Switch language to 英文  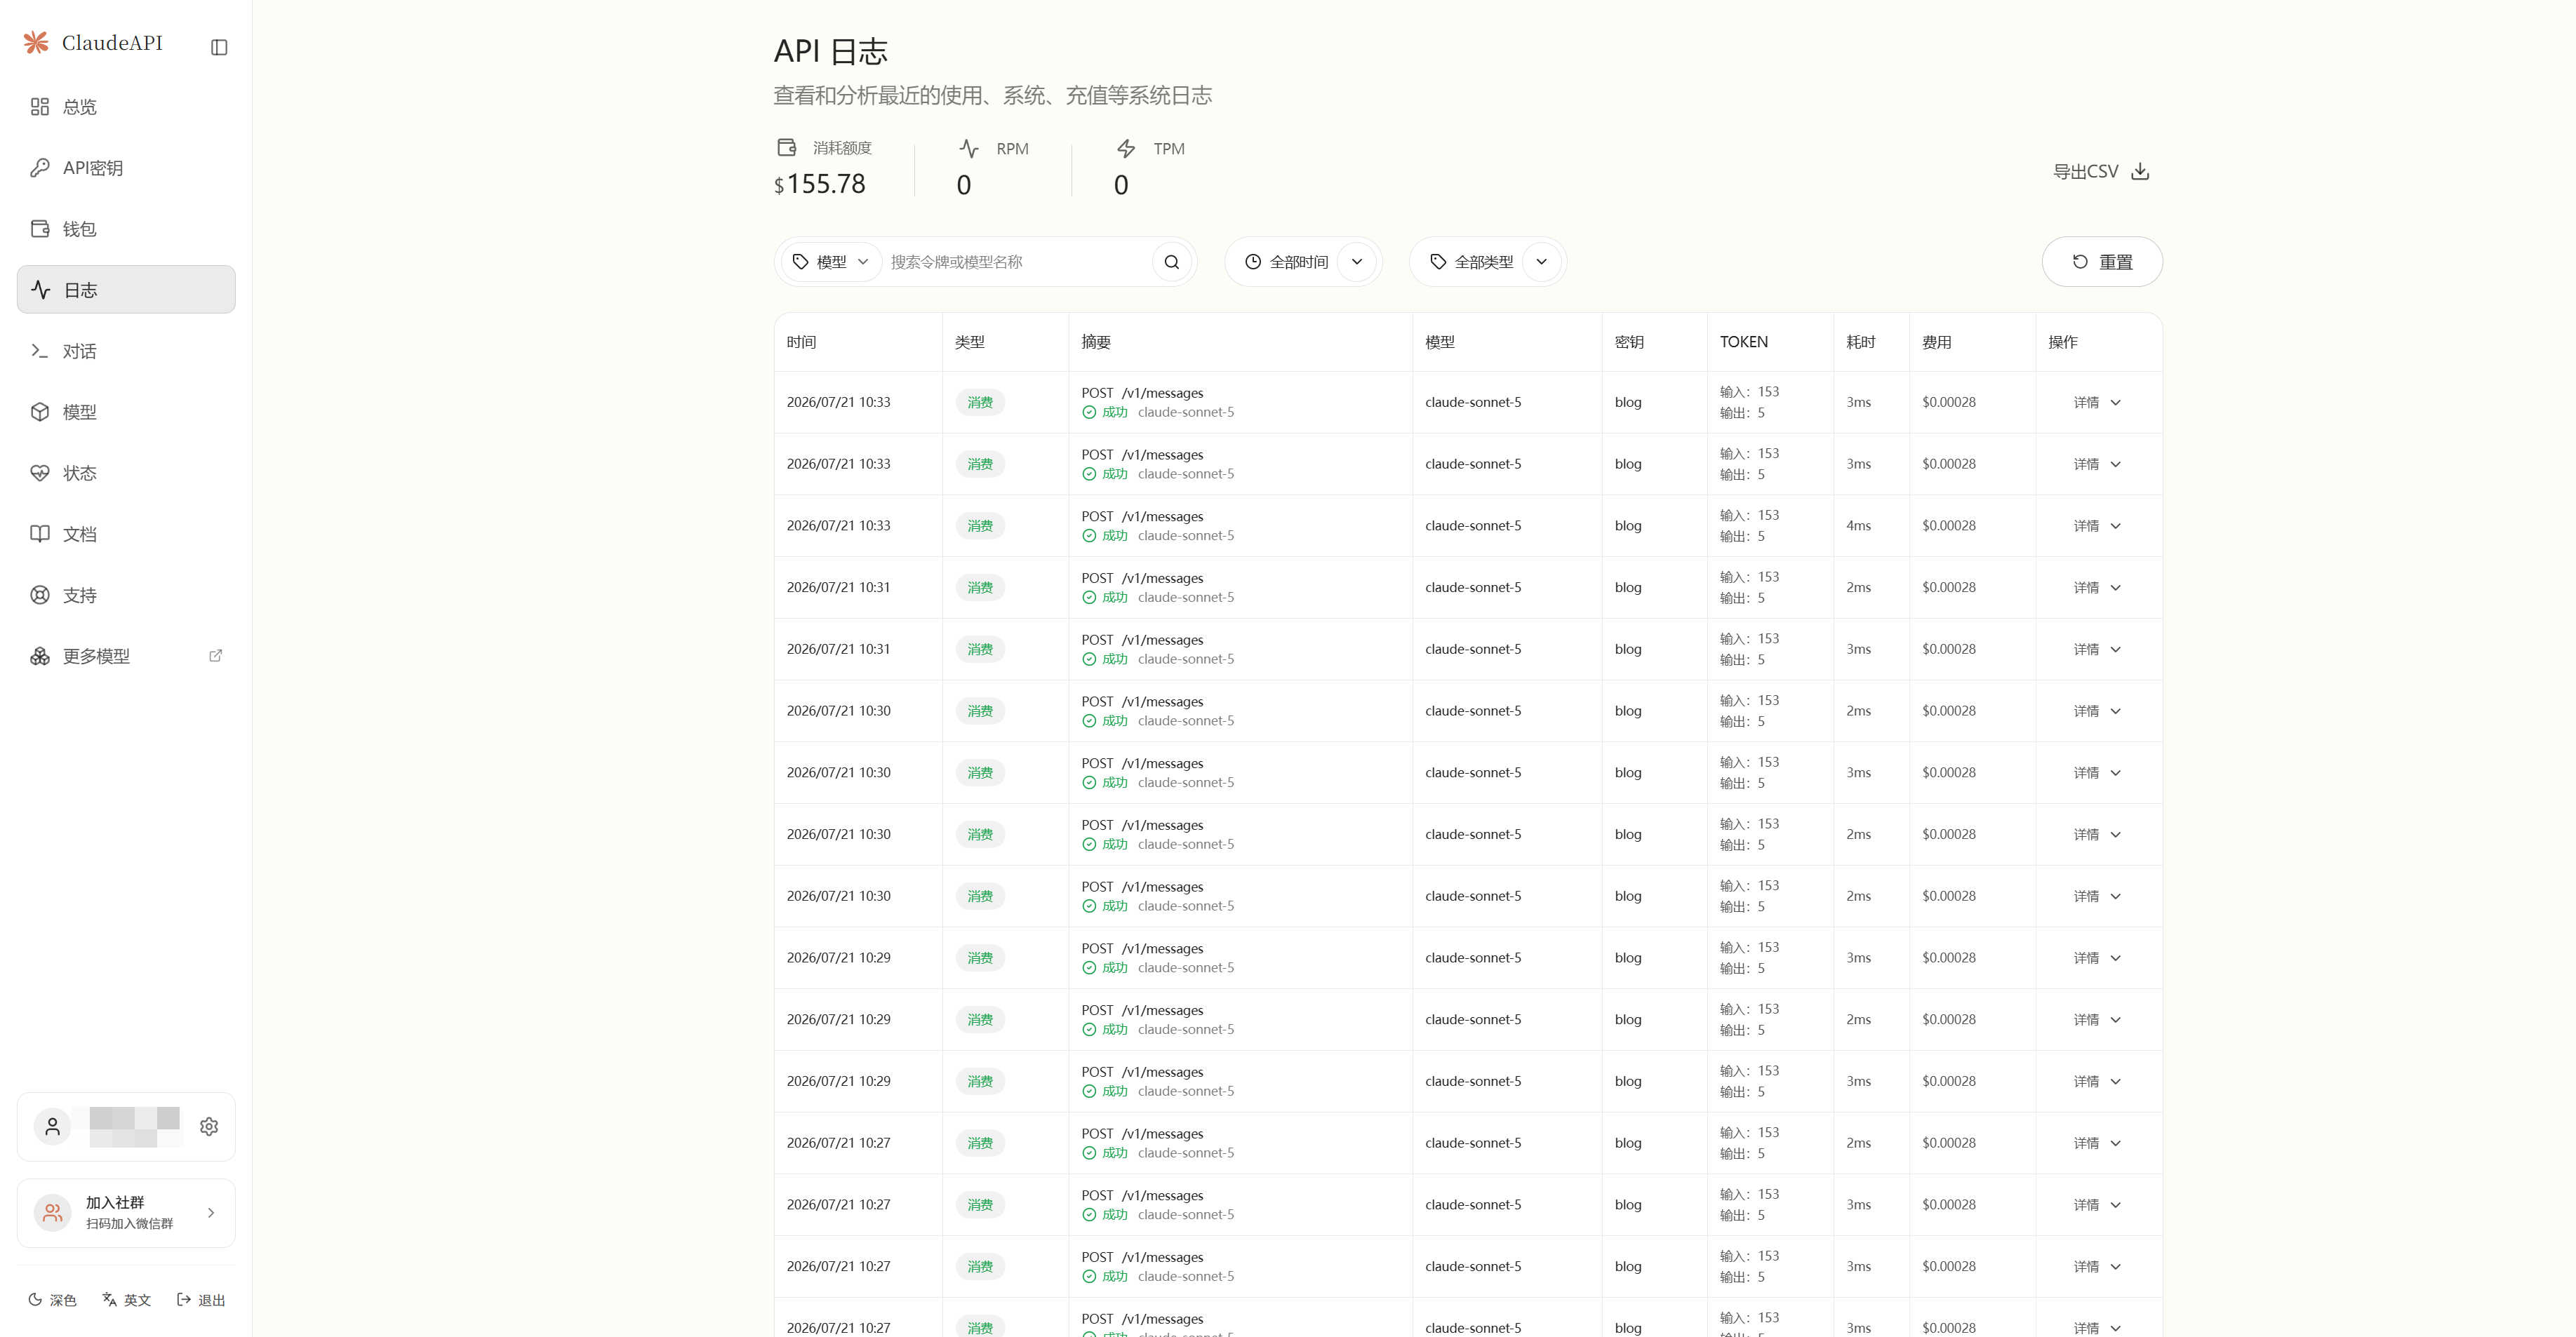(126, 1300)
